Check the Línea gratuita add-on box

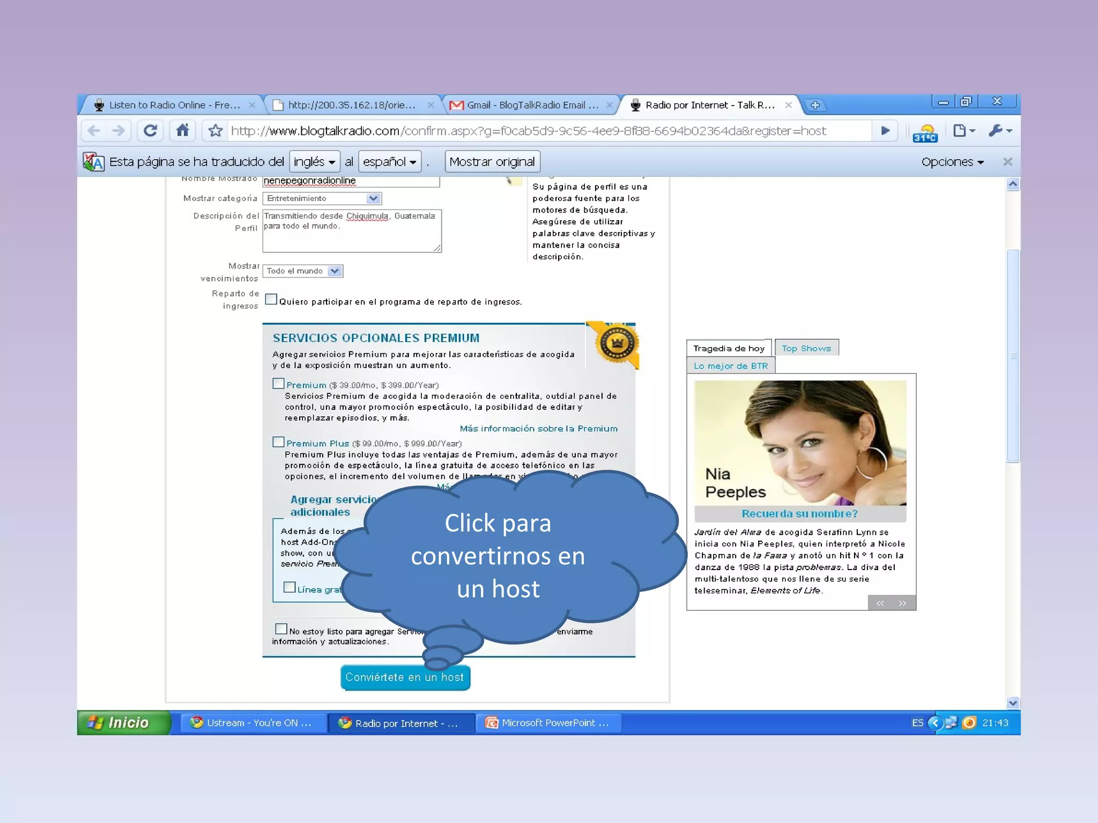(x=290, y=587)
